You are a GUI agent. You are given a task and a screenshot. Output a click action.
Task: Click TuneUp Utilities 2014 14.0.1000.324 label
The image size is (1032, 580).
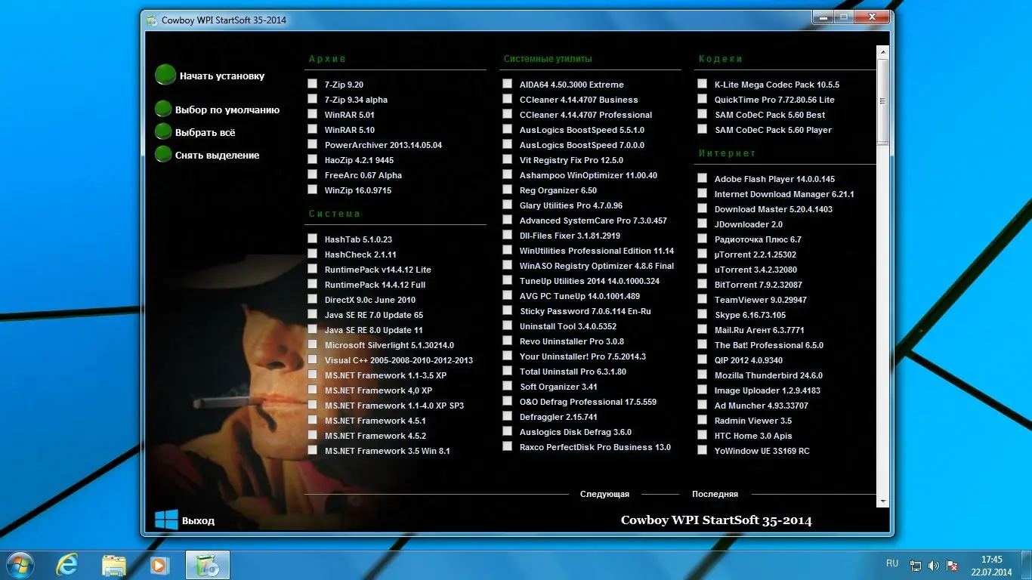pos(589,281)
